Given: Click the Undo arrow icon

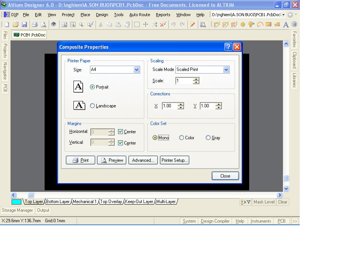Looking at the screenshot, I should click(x=174, y=24).
